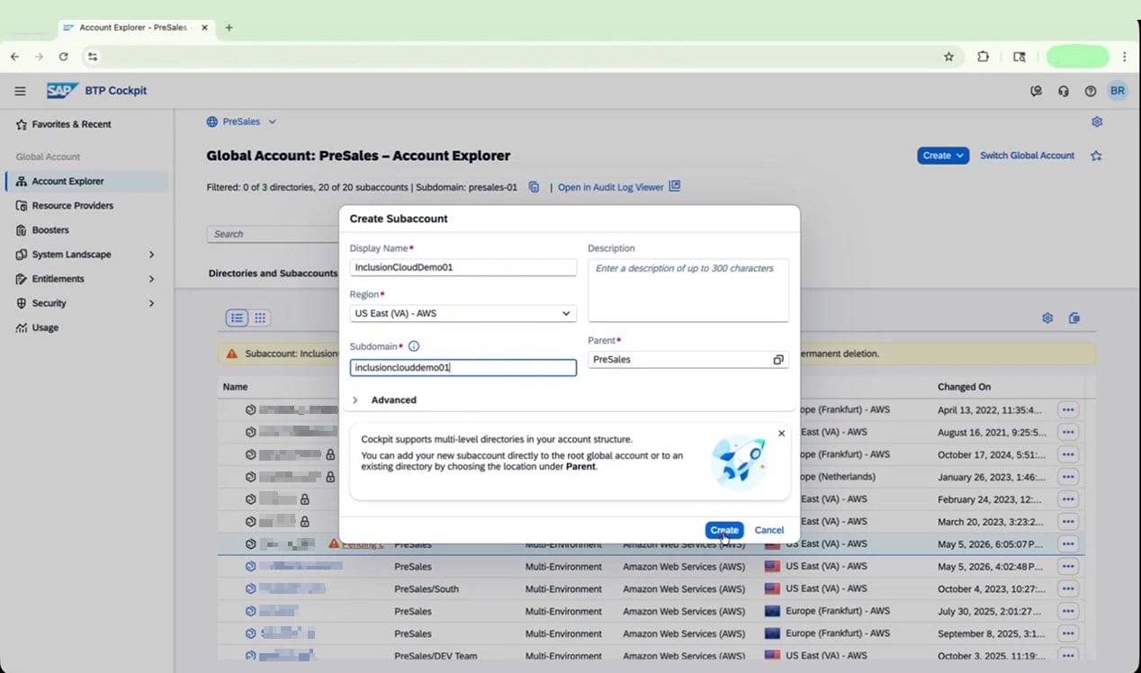Viewport: 1141px width, 673px height.
Task: Click the Description text area
Action: coord(688,291)
